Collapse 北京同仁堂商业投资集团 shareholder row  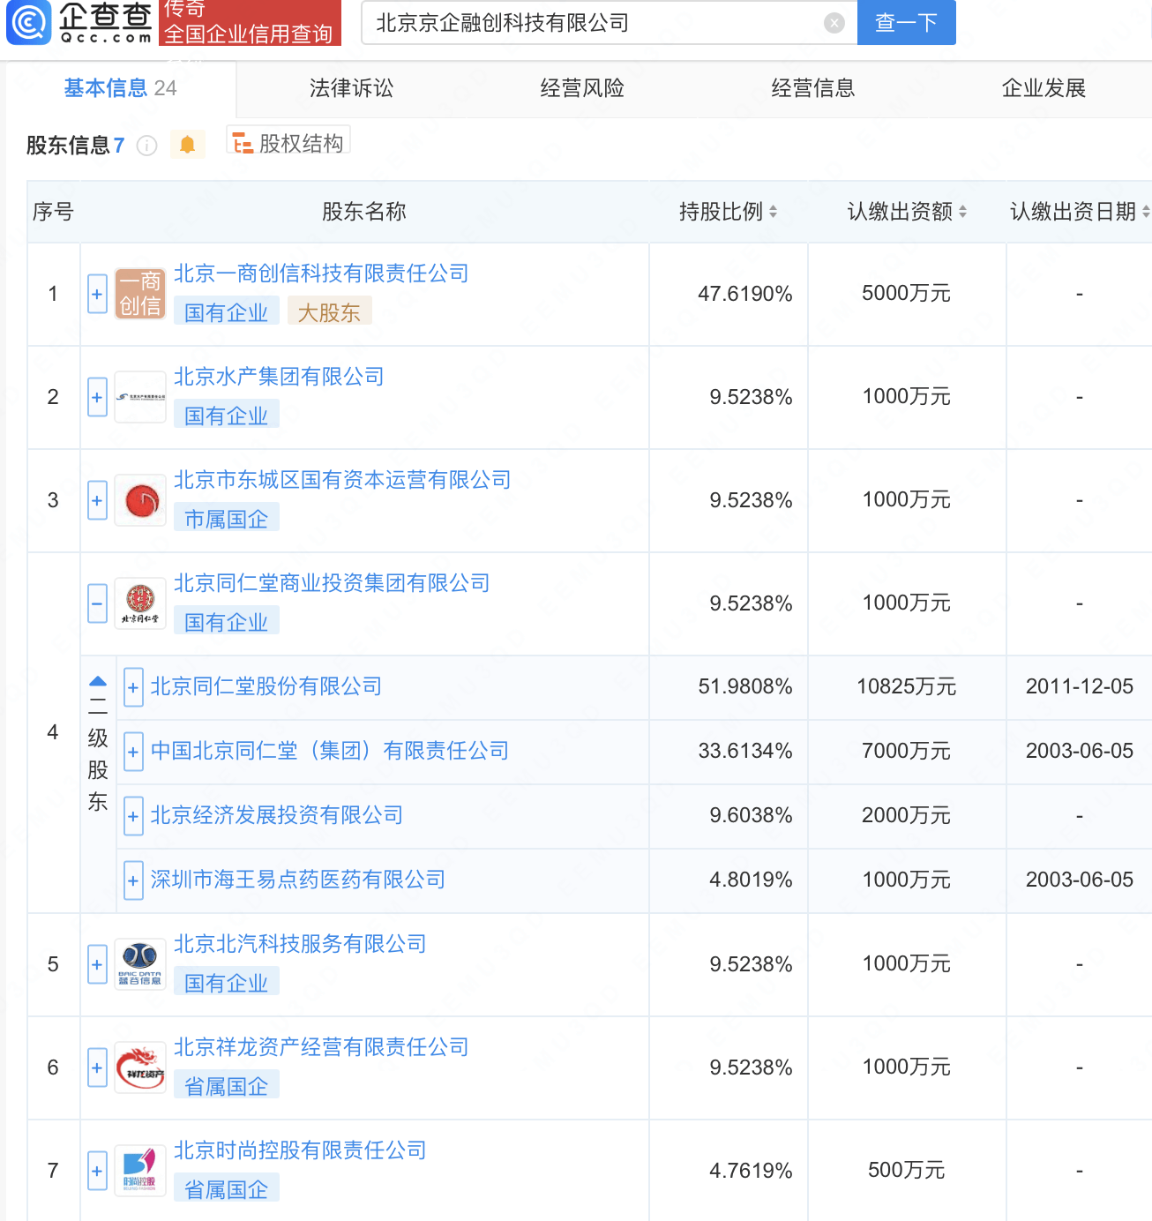97,603
